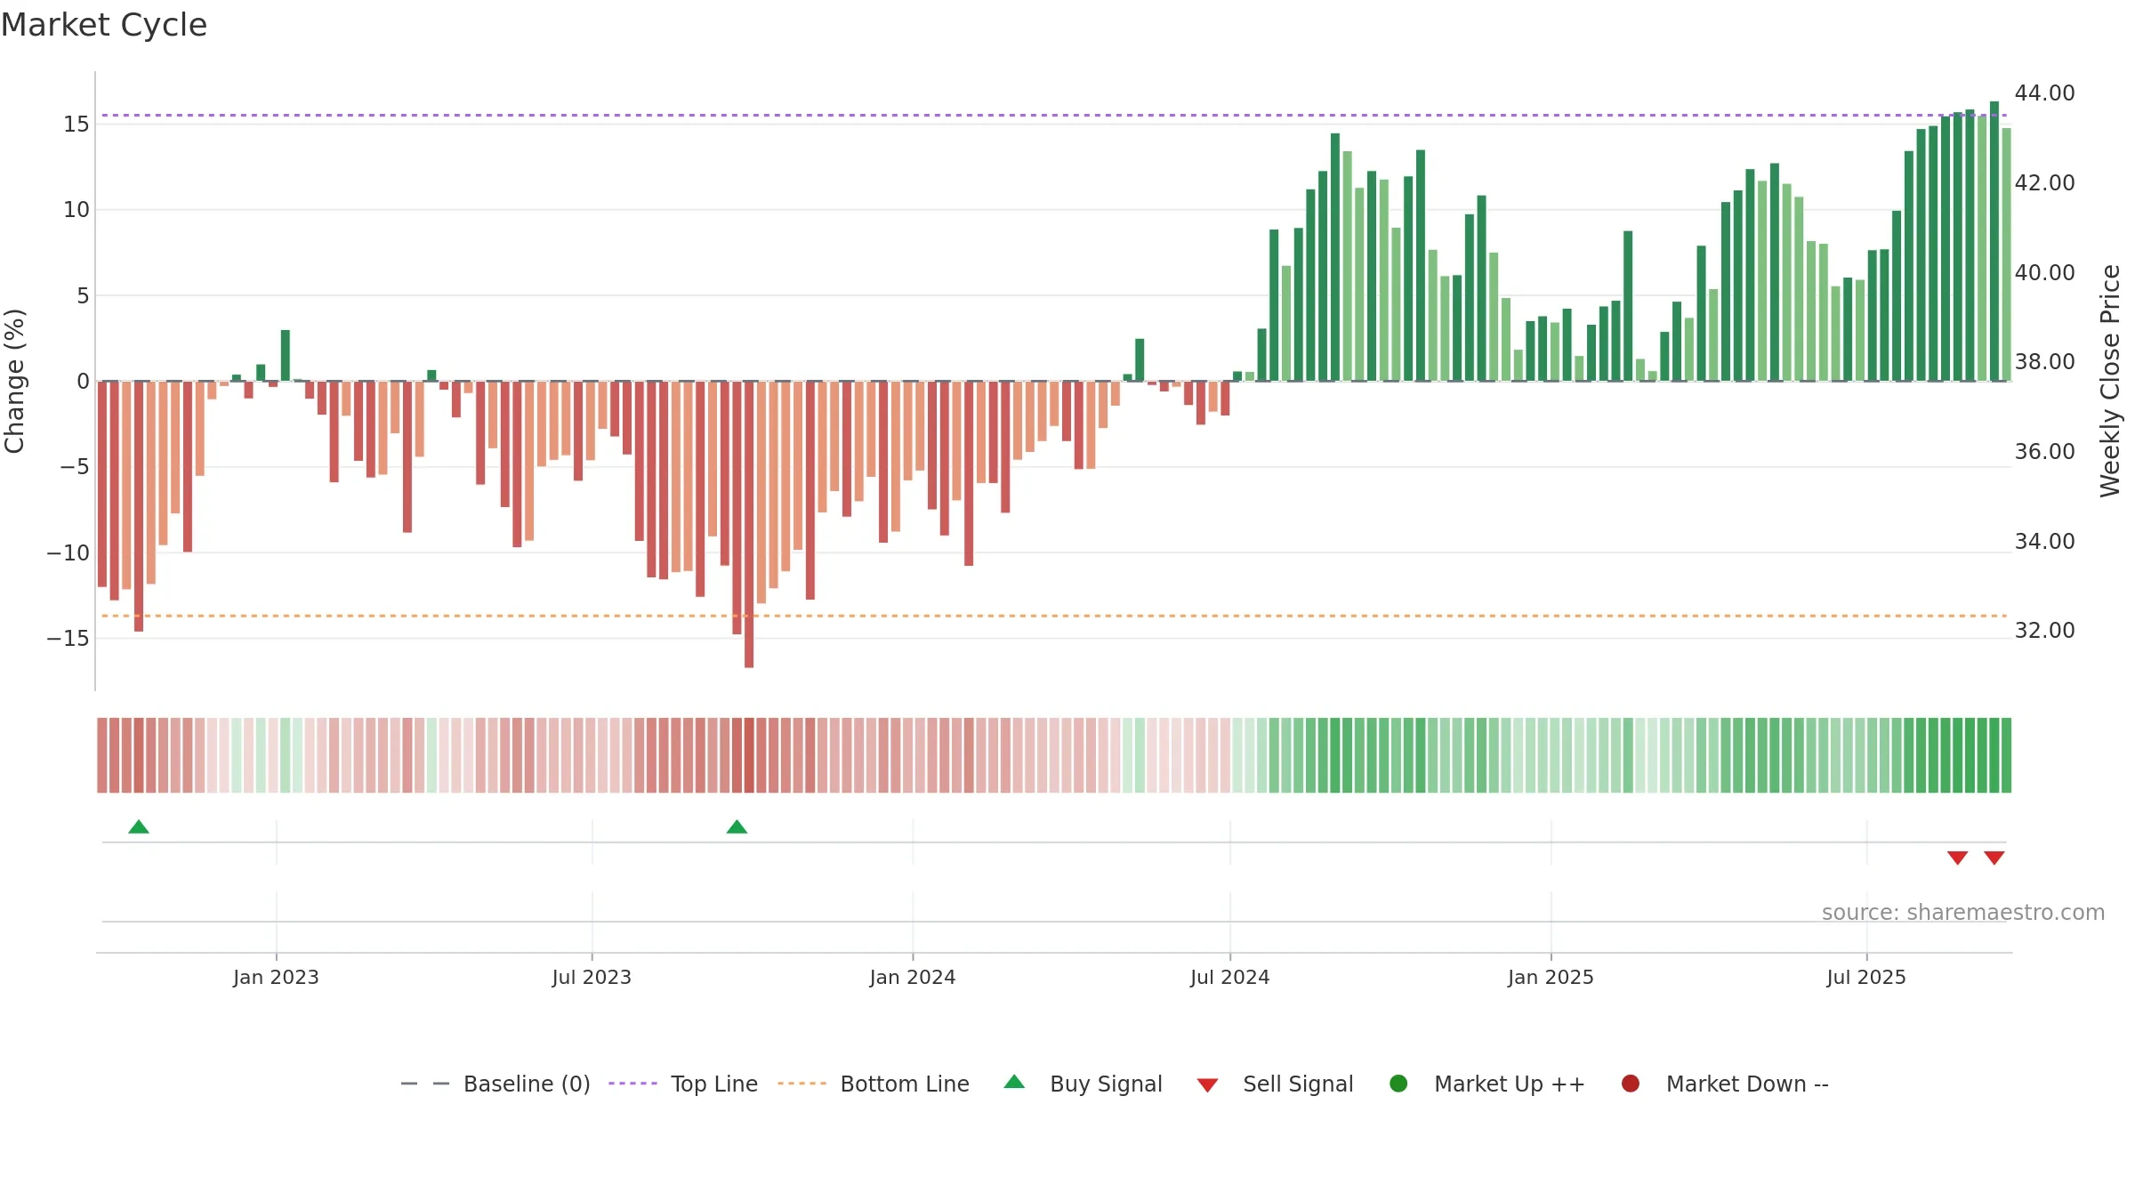The width and height of the screenshot is (2135, 1201).
Task: Click the Jul 2024 axis label
Action: (x=1230, y=977)
